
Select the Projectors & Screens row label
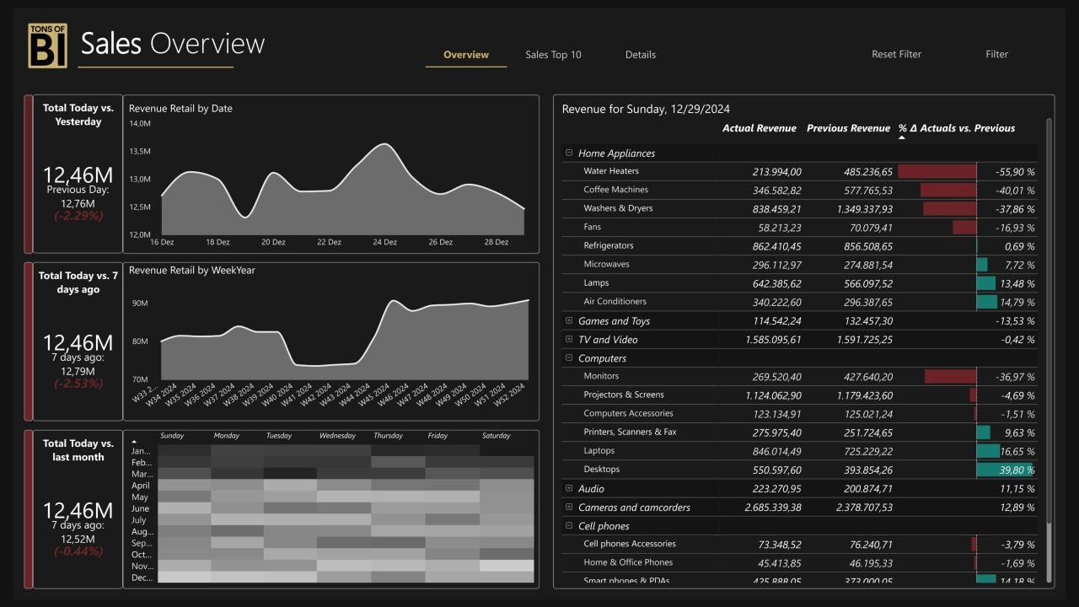[624, 395]
